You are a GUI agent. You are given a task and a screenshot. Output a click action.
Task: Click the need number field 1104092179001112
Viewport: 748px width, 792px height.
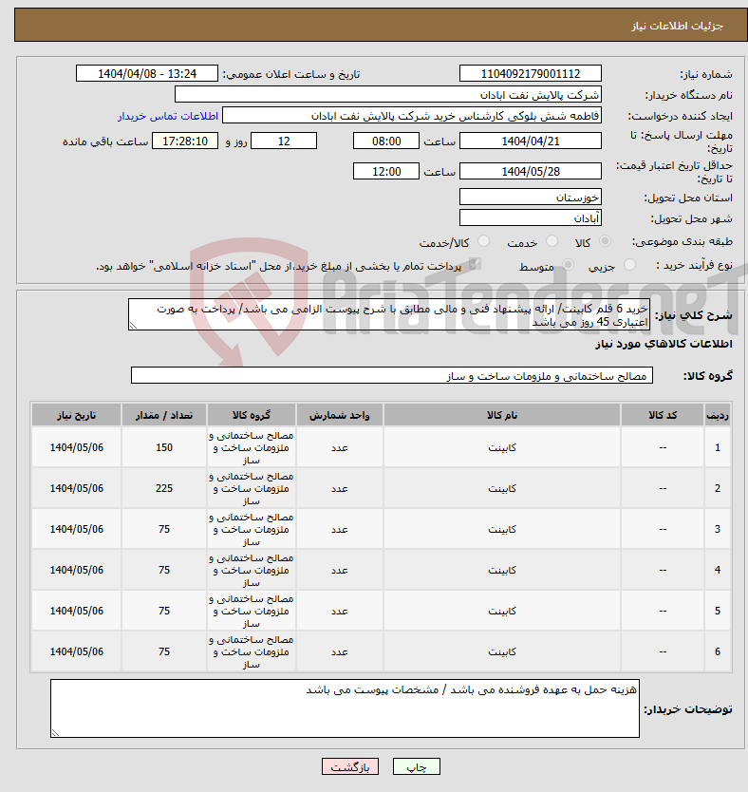point(531,74)
